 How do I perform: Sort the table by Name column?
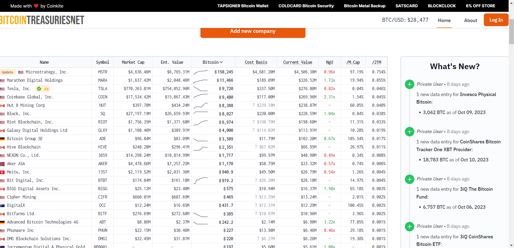44,62
